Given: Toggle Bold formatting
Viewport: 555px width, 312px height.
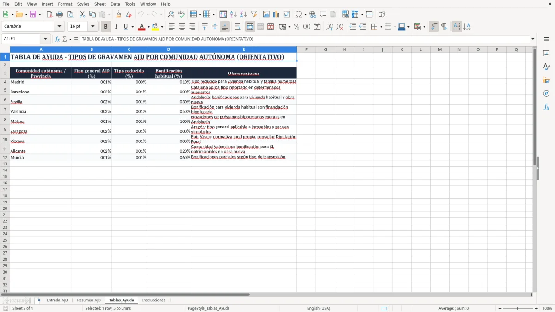Looking at the screenshot, I should coord(105,27).
